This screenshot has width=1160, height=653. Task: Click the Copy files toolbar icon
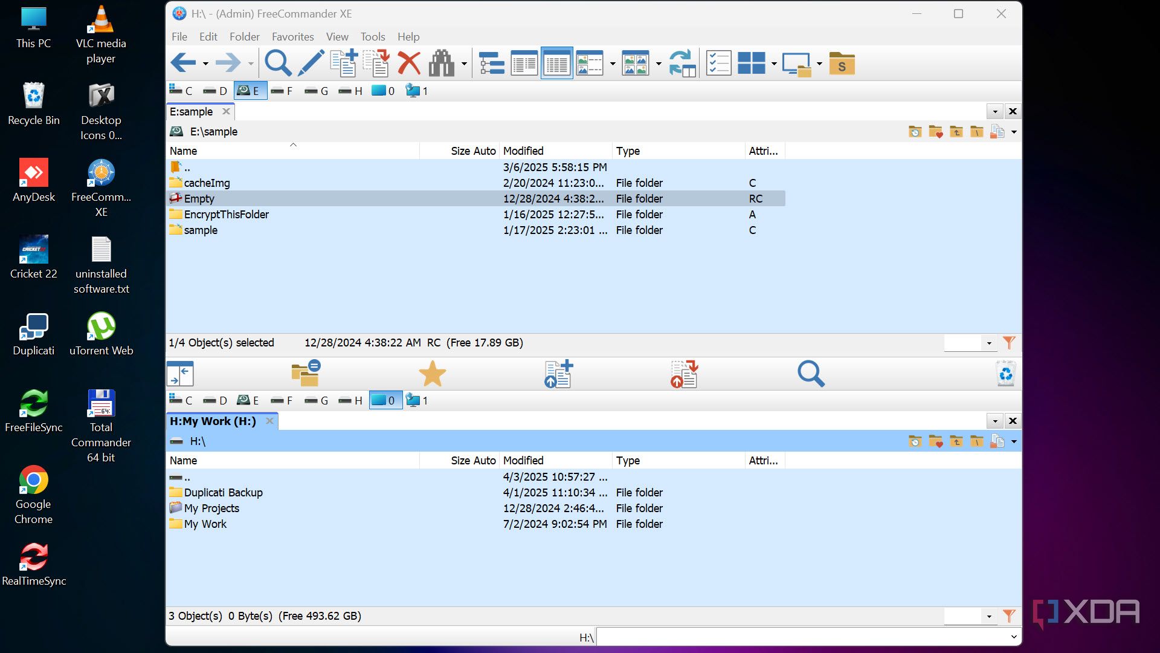point(344,63)
